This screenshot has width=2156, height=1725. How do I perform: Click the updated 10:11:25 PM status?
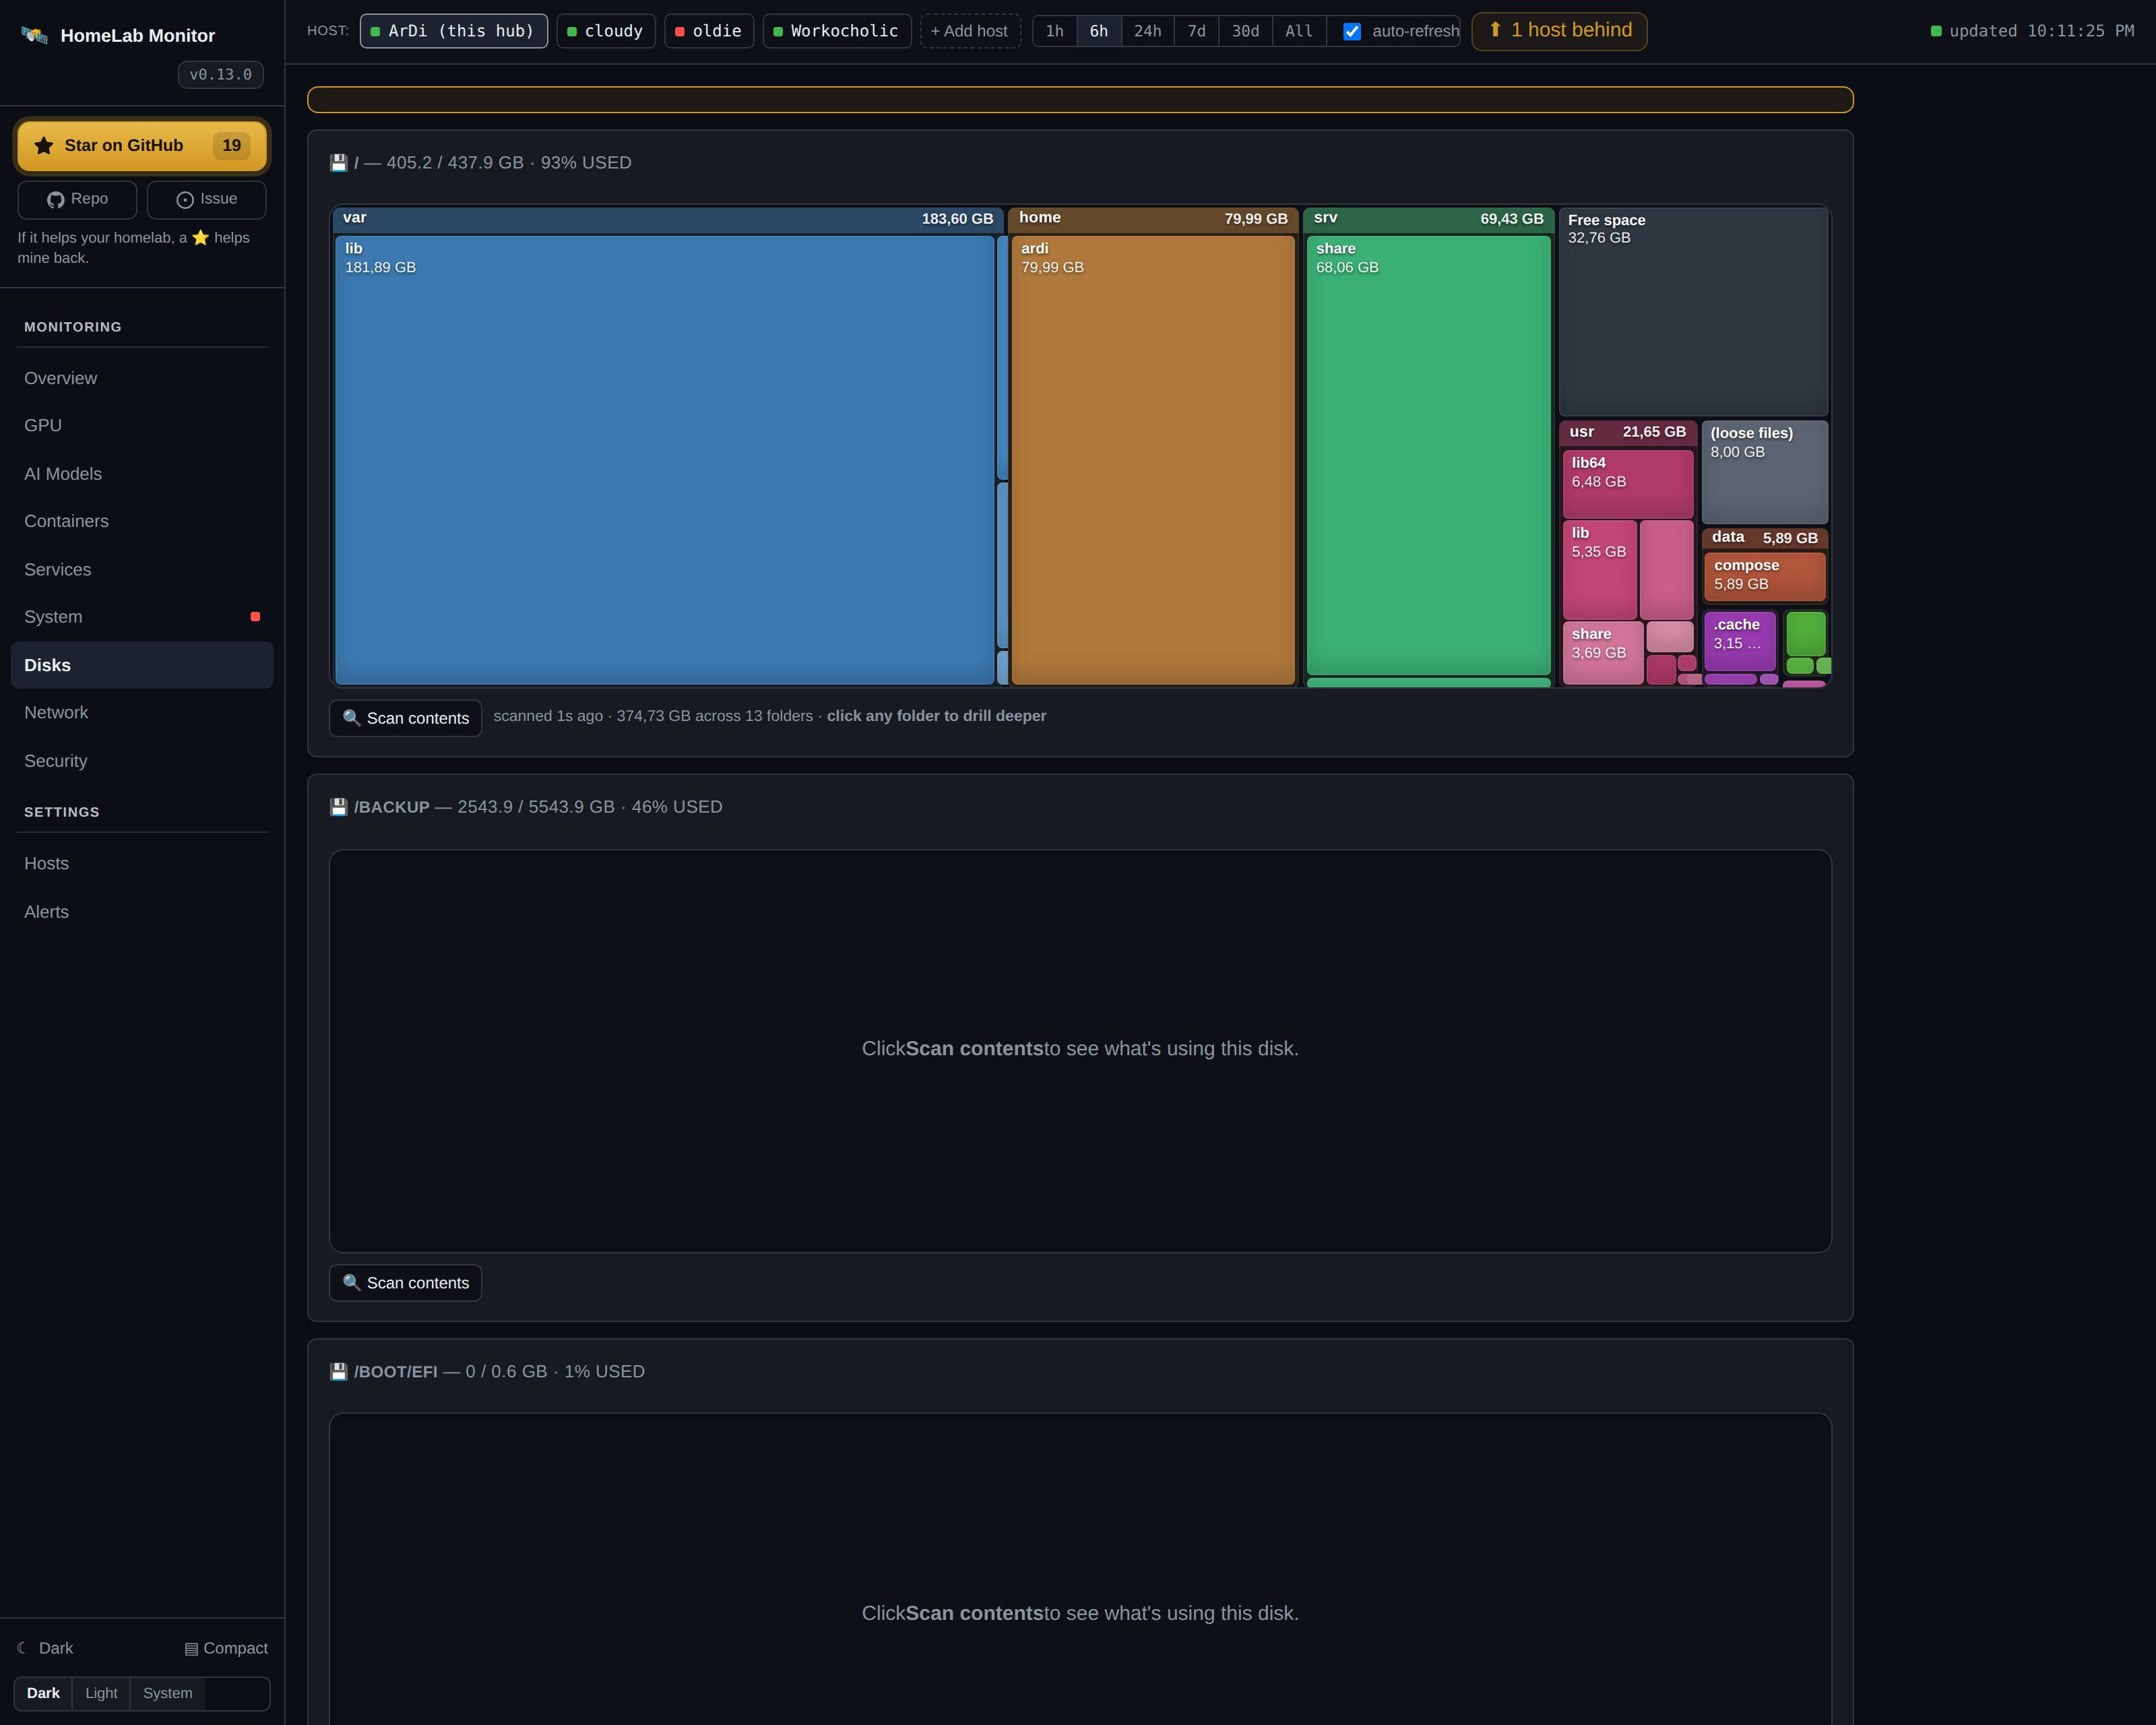pos(2032,31)
